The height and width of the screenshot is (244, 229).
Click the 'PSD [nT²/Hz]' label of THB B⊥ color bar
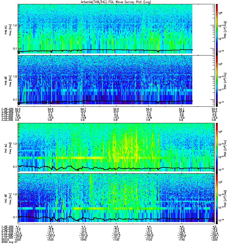click(x=225, y=30)
